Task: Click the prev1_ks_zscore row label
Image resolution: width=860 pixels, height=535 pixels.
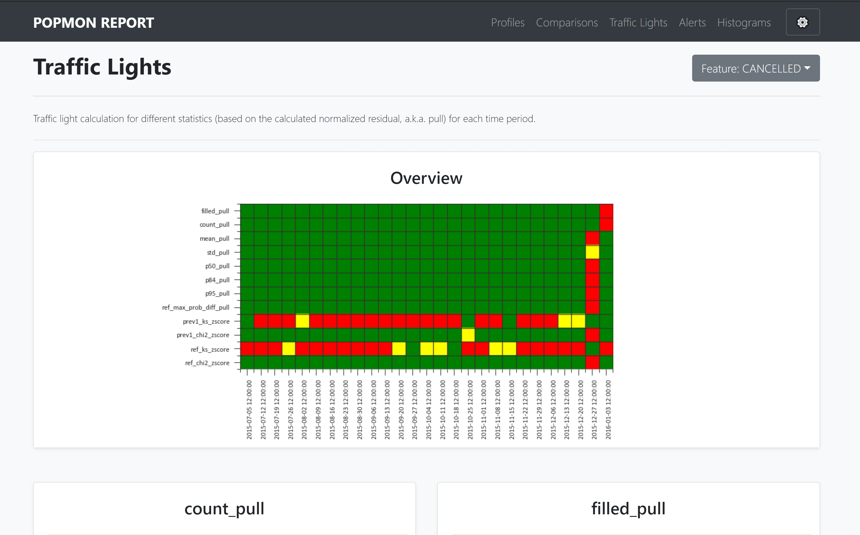Action: [206, 321]
